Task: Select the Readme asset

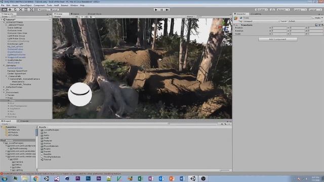Action: tap(46, 154)
